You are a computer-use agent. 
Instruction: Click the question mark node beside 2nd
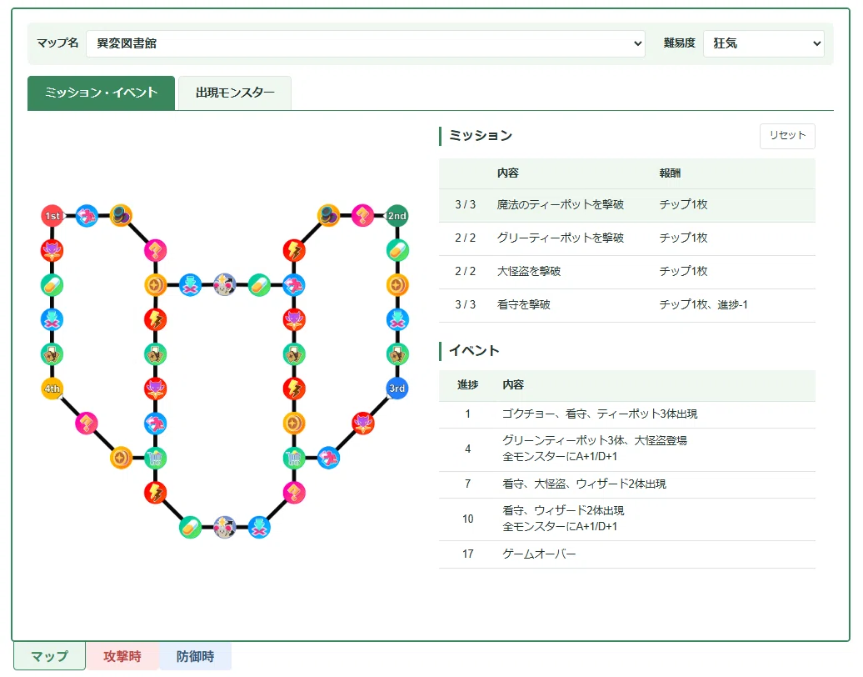pyautogui.click(x=362, y=216)
